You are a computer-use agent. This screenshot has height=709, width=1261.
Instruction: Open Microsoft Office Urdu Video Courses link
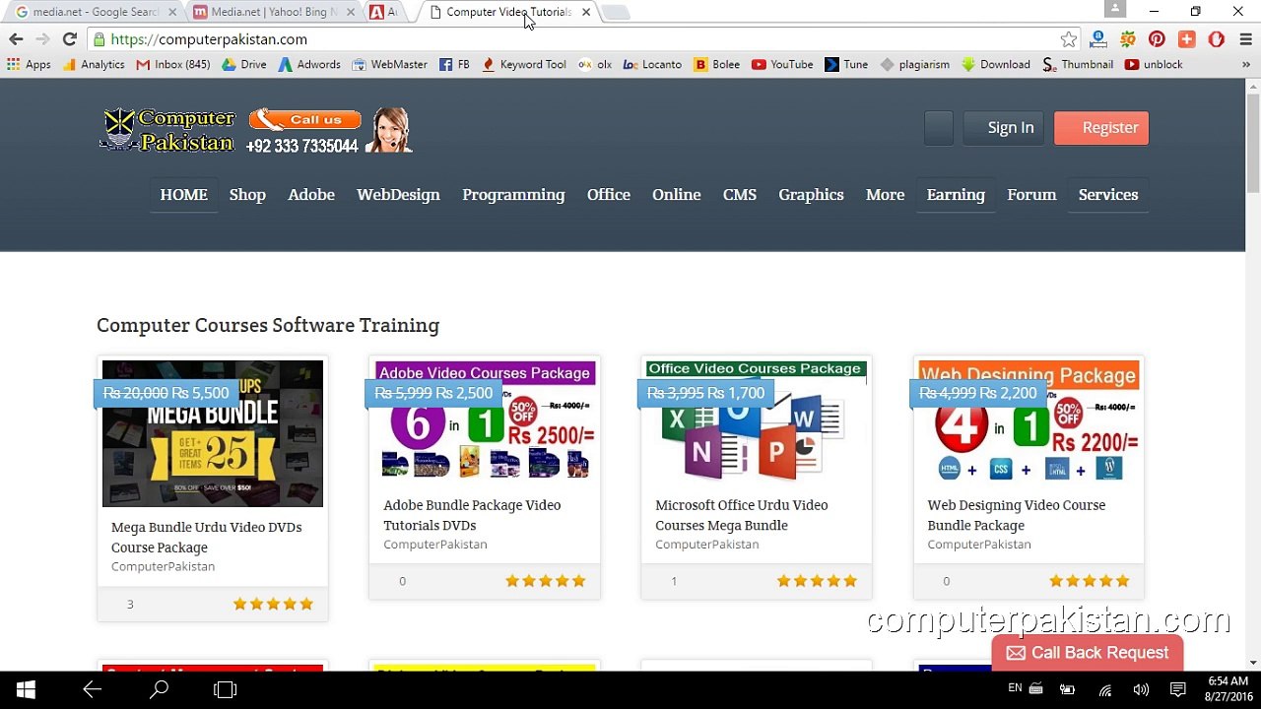[742, 515]
